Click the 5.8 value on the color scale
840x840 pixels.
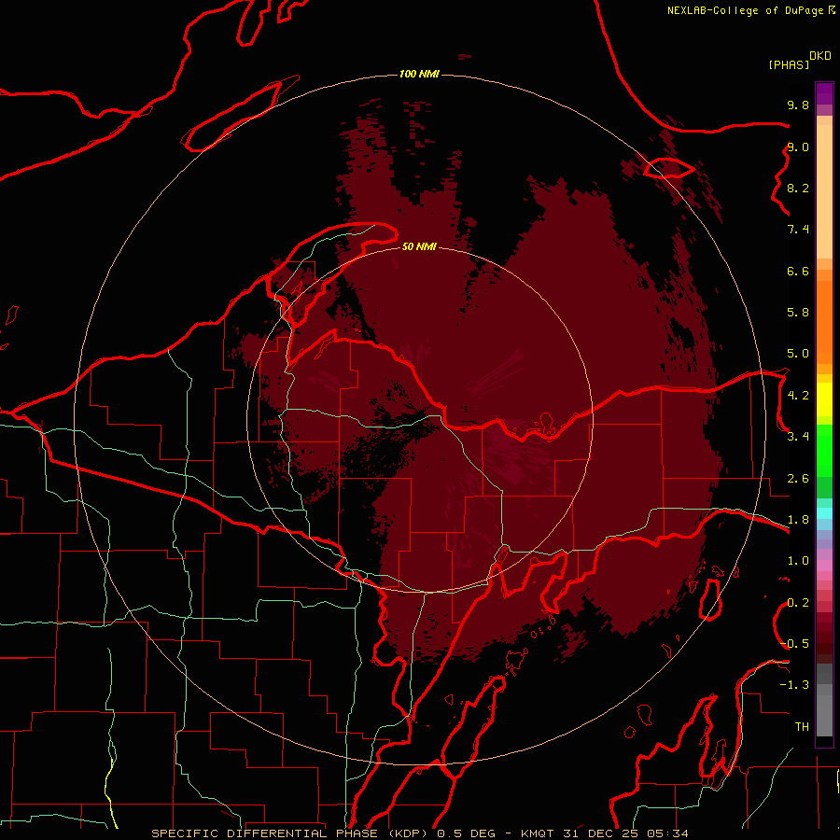click(x=798, y=313)
